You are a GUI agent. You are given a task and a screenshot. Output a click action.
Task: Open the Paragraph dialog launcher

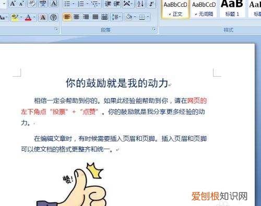pyautogui.click(x=154, y=29)
